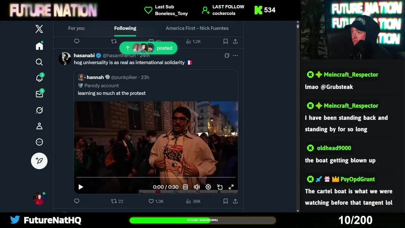Click chat username oldhead9000
Image resolution: width=405 pixels, height=228 pixels.
click(x=334, y=148)
